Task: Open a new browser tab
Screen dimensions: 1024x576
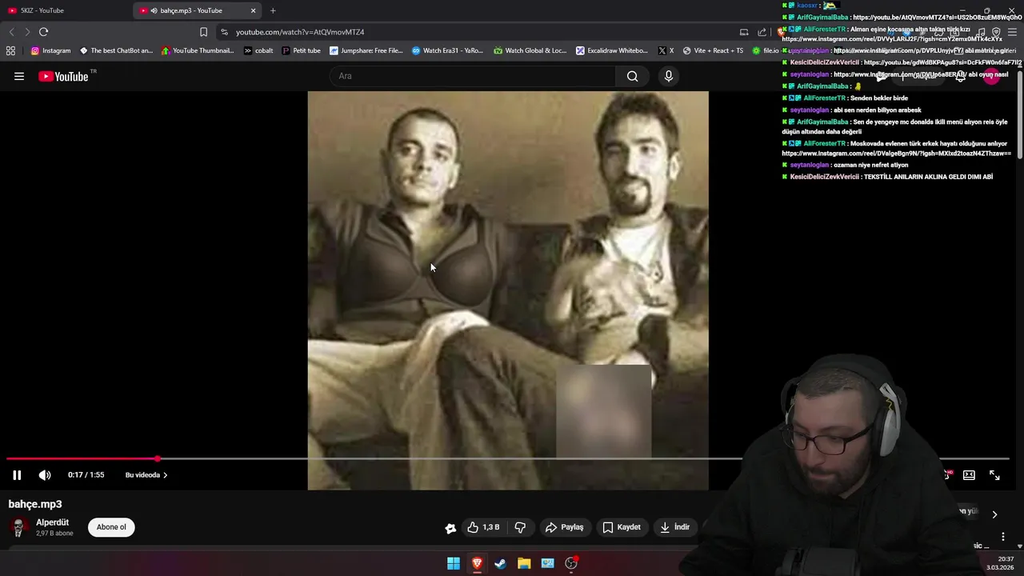Action: click(273, 10)
